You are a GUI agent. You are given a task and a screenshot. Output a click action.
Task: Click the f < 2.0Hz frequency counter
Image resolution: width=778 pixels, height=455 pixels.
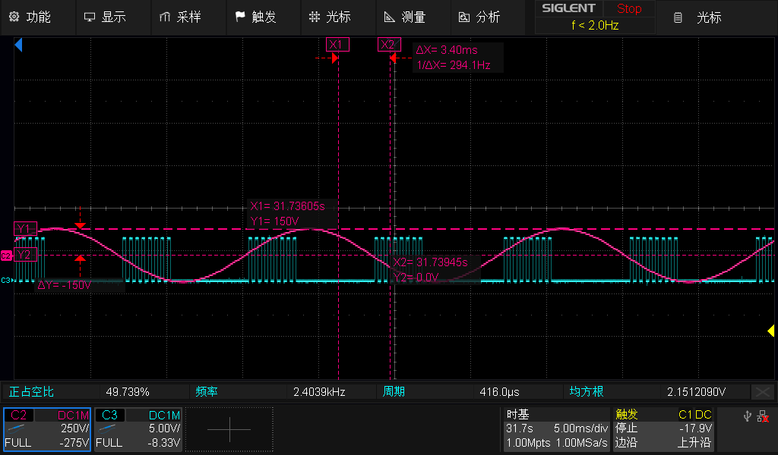pyautogui.click(x=595, y=25)
